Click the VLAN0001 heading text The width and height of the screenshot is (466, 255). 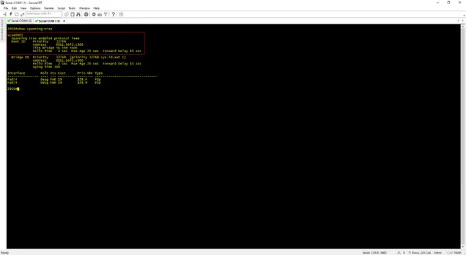pyautogui.click(x=15, y=35)
